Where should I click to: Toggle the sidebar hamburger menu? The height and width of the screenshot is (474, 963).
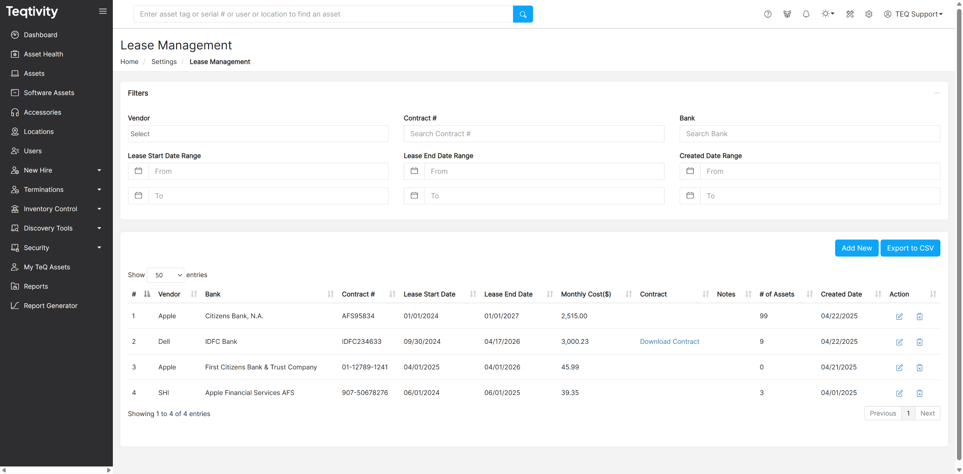tap(103, 11)
